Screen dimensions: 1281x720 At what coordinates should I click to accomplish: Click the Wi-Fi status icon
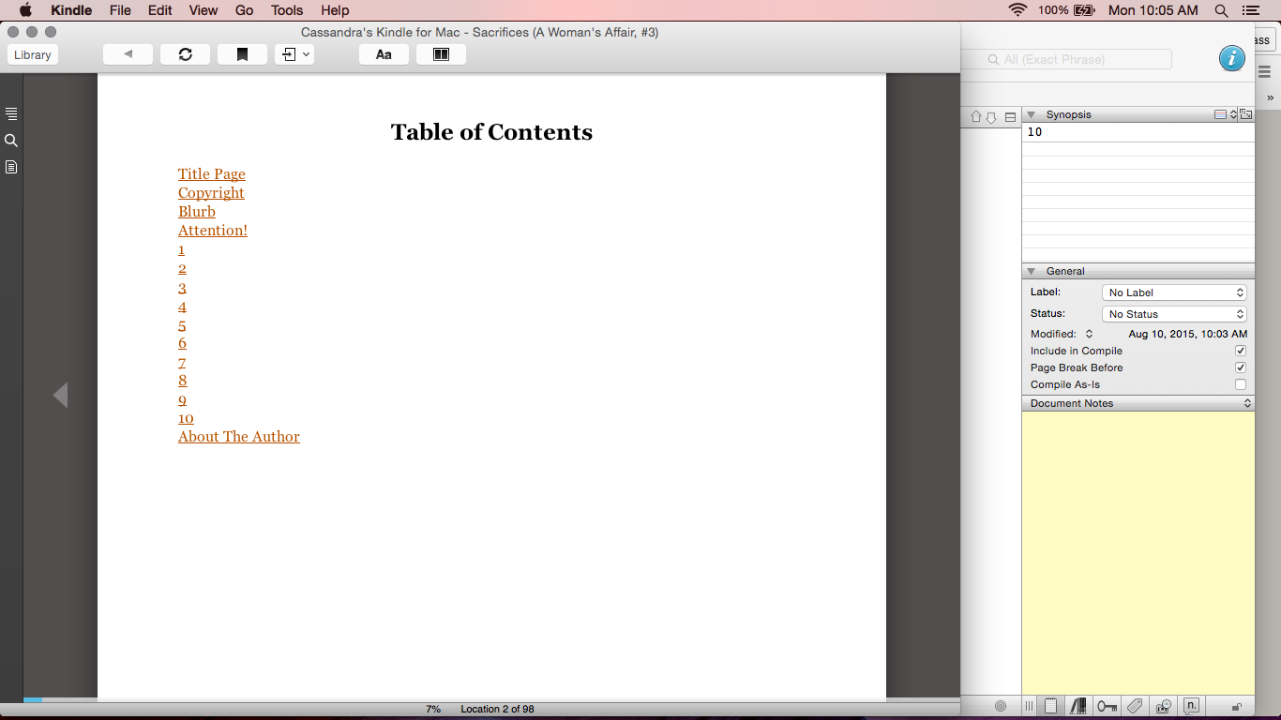point(1017,10)
